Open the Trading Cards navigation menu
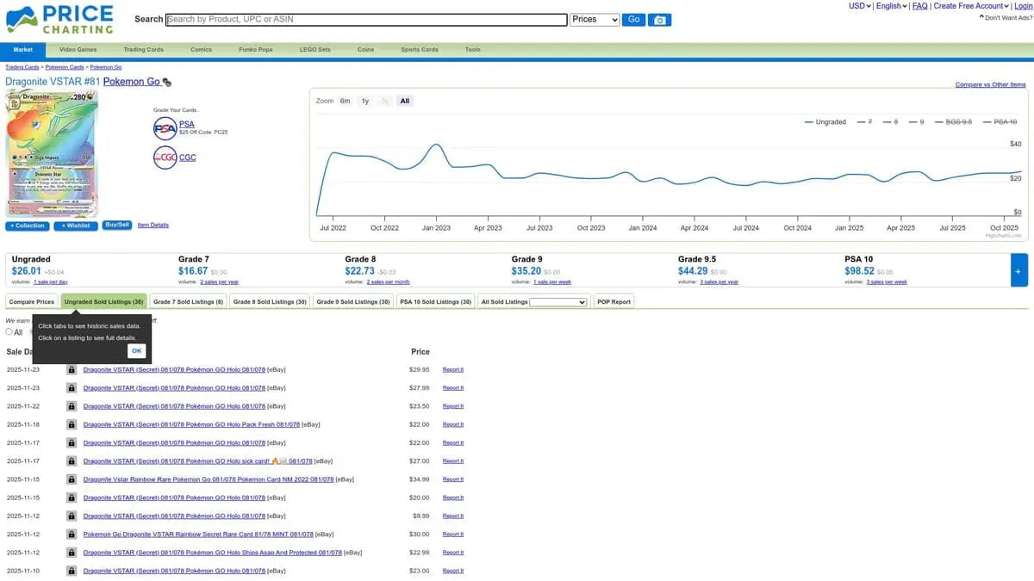The height and width of the screenshot is (581, 1034). point(143,50)
